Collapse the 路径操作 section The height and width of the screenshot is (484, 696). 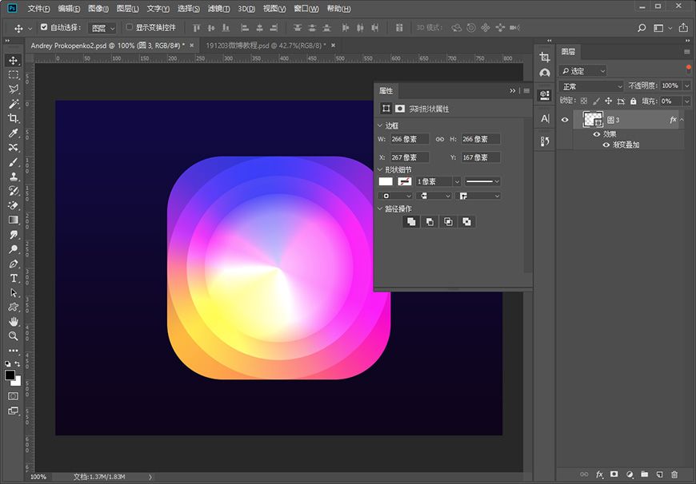(380, 208)
